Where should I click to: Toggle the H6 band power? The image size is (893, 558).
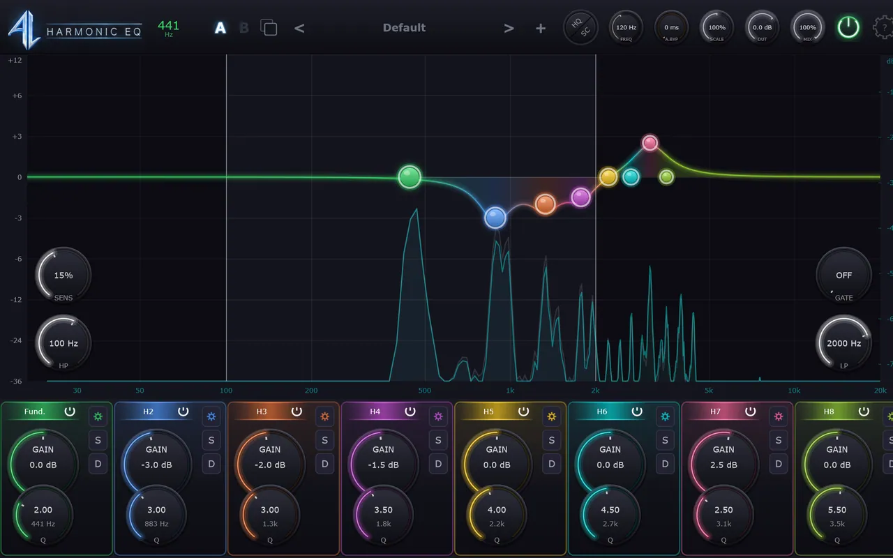point(637,412)
